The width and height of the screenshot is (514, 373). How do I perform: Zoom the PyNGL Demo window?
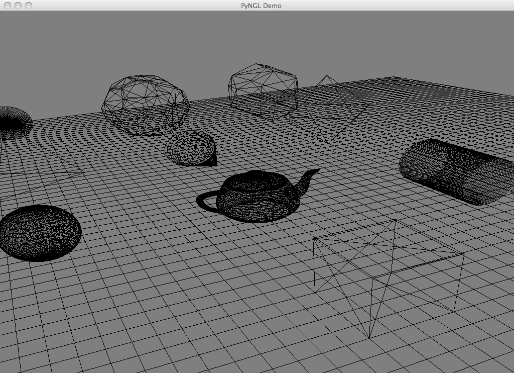click(29, 6)
